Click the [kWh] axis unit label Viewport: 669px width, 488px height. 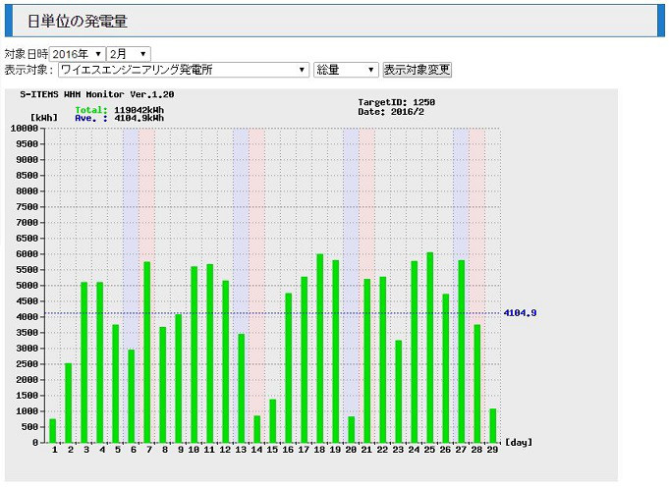[x=44, y=118]
